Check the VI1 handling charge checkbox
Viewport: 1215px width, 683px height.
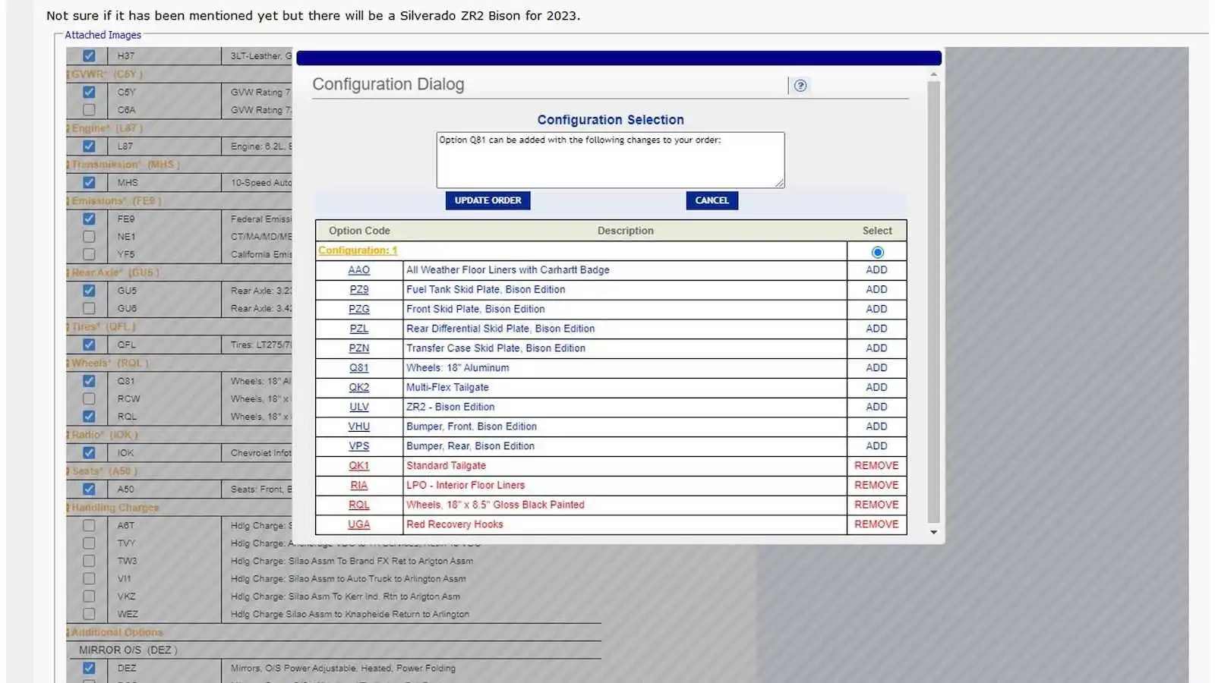point(89,578)
